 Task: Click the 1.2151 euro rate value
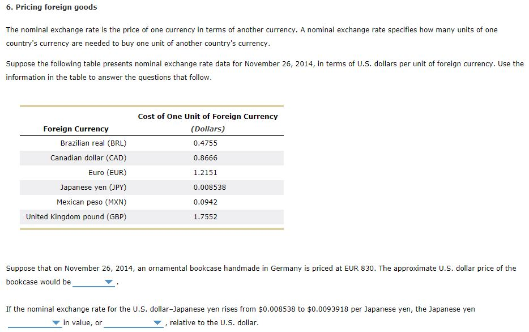(205, 173)
